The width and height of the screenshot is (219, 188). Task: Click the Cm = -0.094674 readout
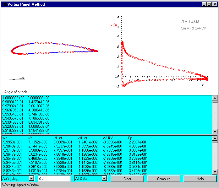193,28
